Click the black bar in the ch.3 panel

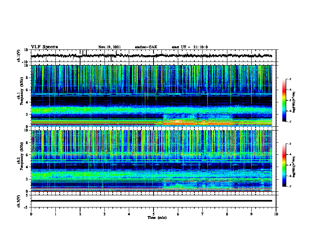coord(151,201)
